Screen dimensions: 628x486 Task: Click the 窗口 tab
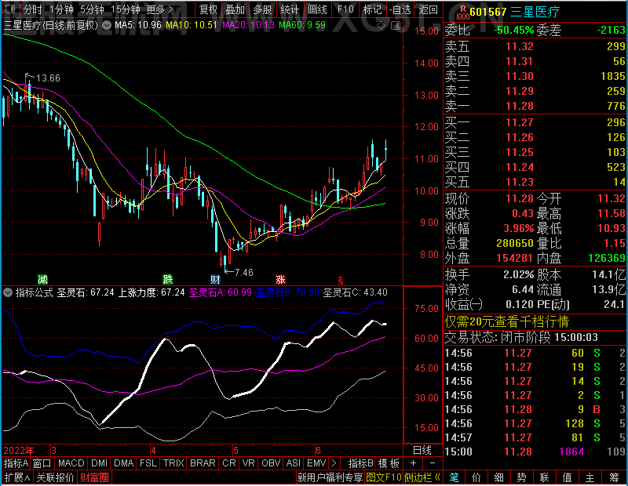coord(42,463)
